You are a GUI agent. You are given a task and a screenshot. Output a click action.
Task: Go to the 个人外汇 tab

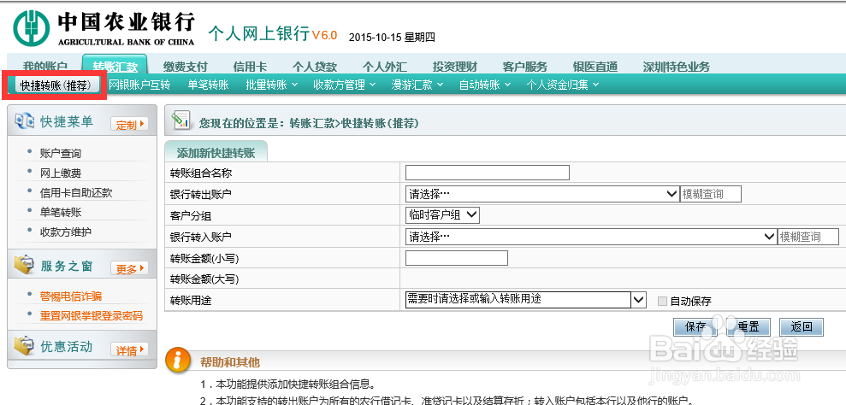(385, 67)
